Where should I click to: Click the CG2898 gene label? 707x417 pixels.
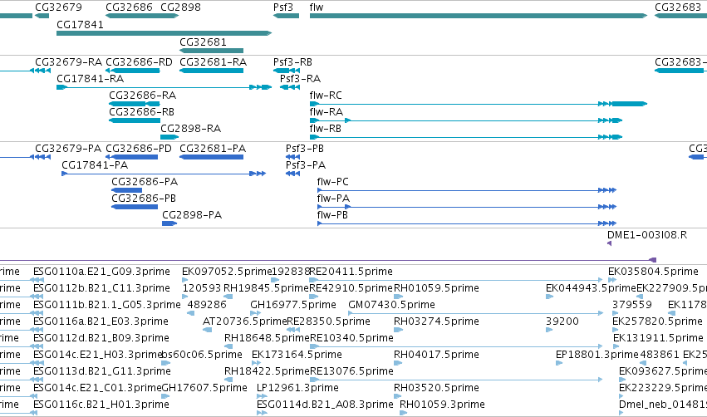click(x=181, y=7)
